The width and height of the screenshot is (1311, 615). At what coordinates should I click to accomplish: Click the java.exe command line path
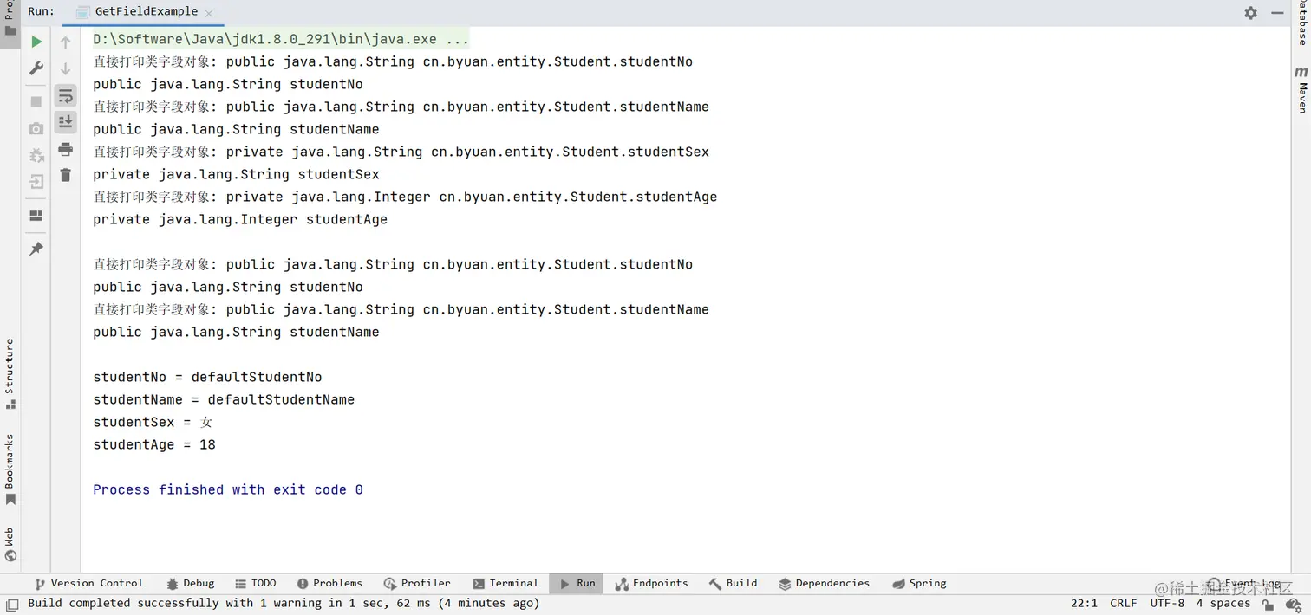pos(281,40)
